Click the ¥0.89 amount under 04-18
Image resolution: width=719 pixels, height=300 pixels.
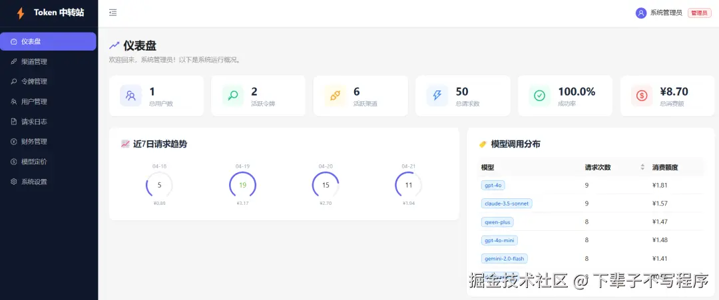pos(160,204)
